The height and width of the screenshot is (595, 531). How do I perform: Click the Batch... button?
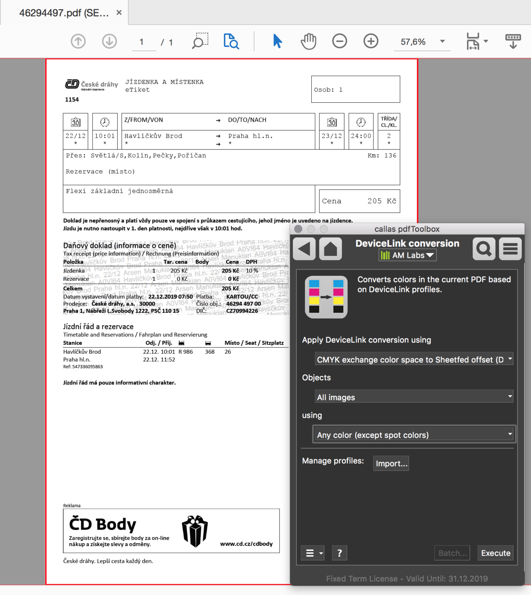(452, 553)
